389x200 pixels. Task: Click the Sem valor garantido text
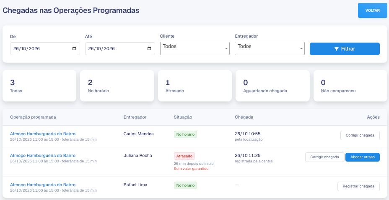tap(191, 169)
